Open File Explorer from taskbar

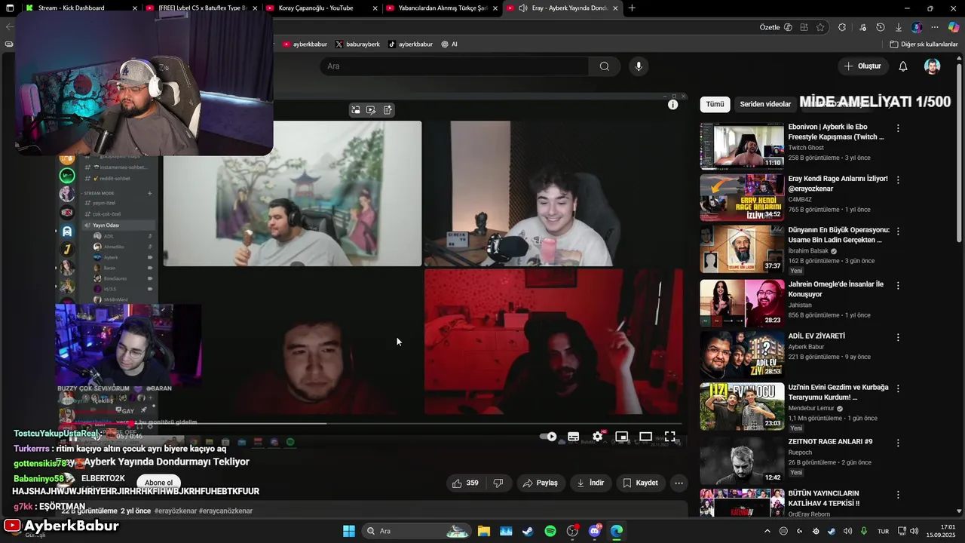[x=483, y=531]
